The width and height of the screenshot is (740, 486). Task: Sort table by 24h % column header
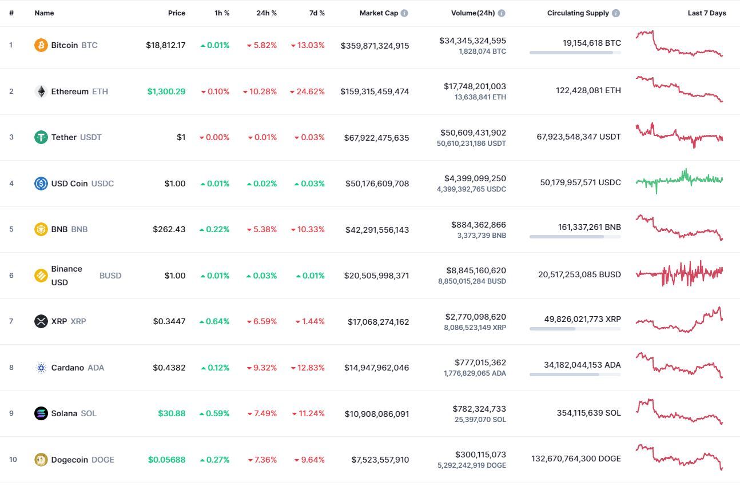[266, 13]
